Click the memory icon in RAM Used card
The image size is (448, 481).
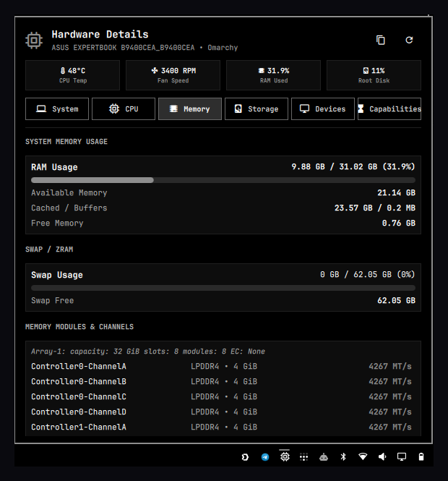[x=261, y=71]
